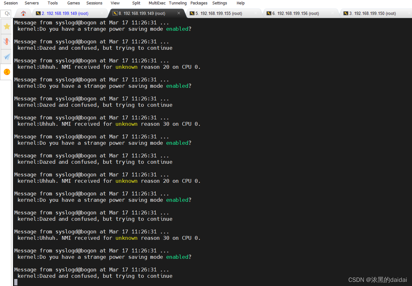Open the Sessions menu

[x=94, y=3]
